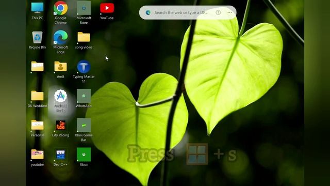
Task: Select the Amit user folder
Action: (x=60, y=70)
